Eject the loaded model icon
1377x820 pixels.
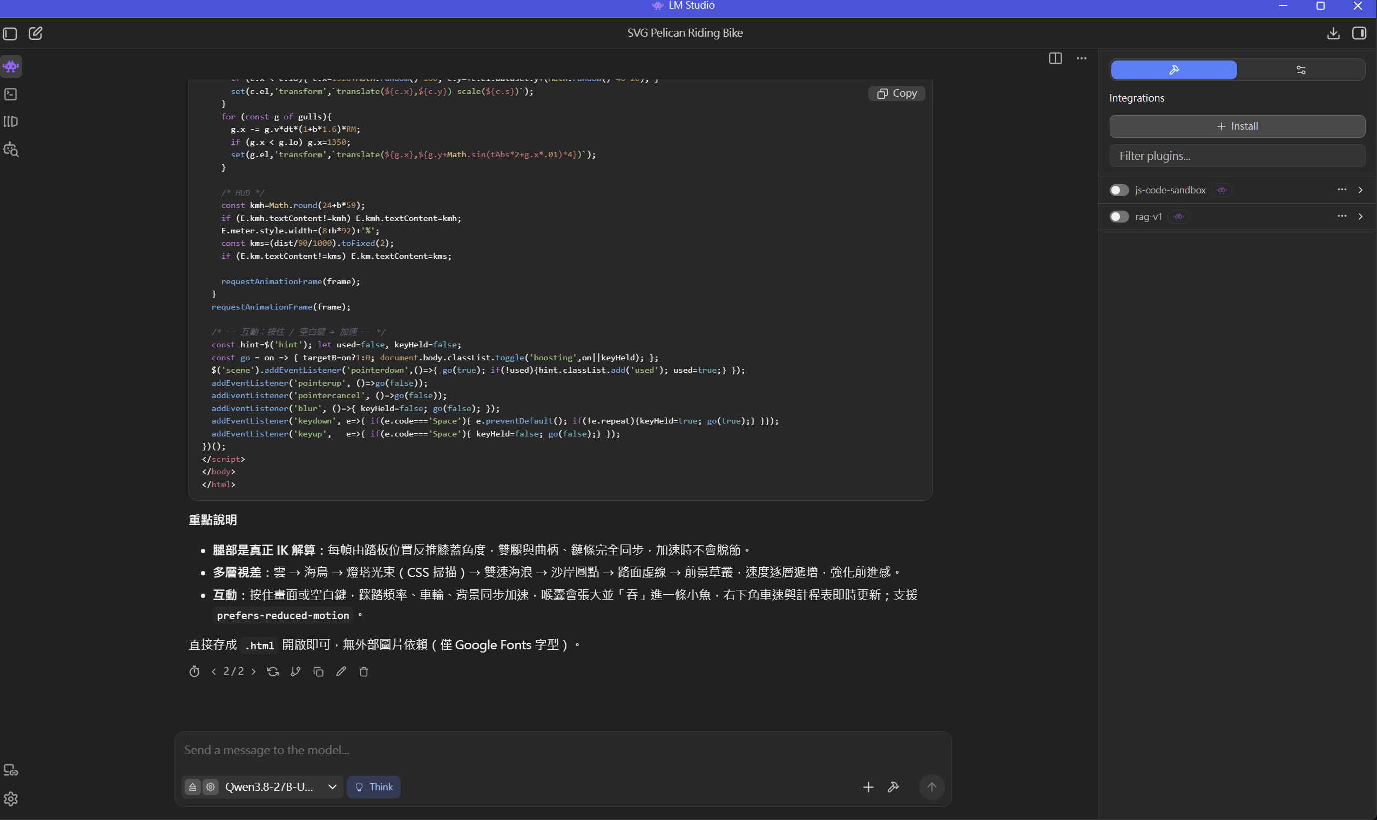[x=193, y=787]
